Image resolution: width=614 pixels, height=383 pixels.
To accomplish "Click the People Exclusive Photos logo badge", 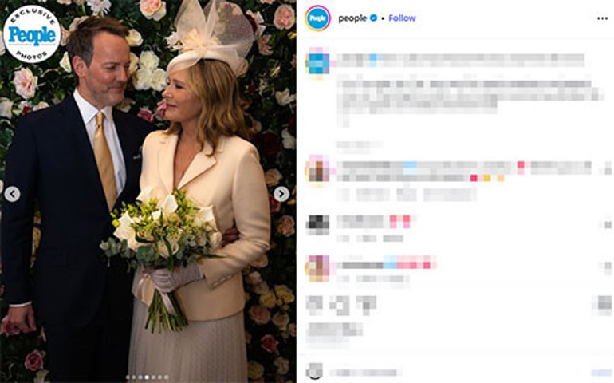I will (32, 34).
